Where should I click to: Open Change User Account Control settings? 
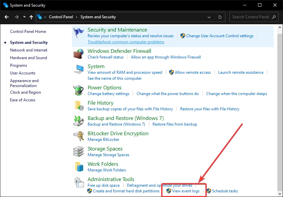pos(220,36)
